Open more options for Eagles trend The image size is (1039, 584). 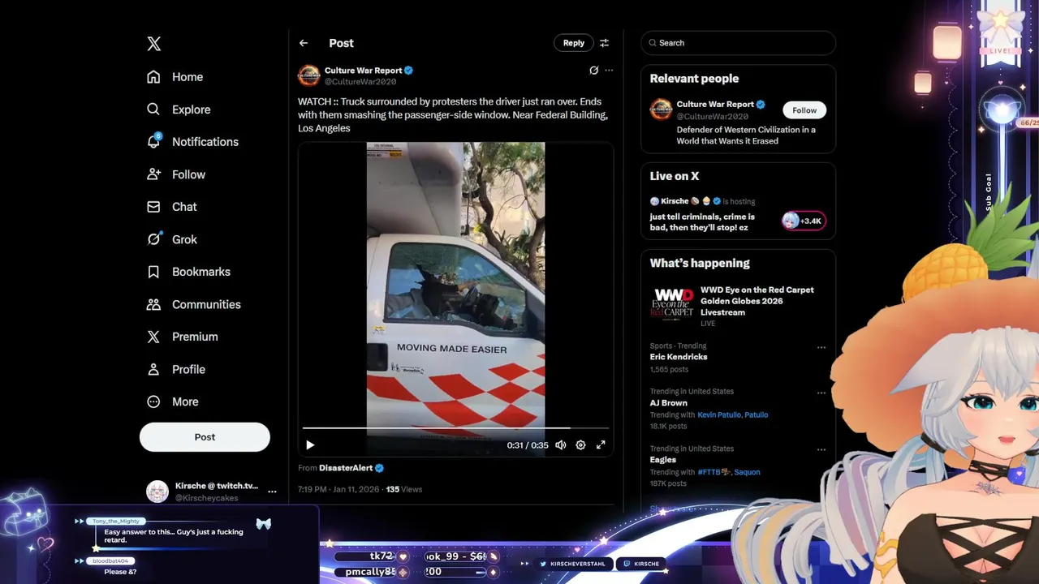[821, 449]
